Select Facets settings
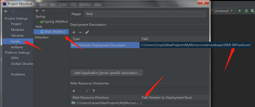Viewport: 255px width, 107px height. (18, 41)
